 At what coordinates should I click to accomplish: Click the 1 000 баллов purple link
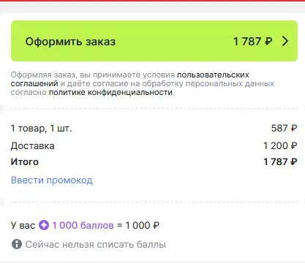click(x=83, y=225)
